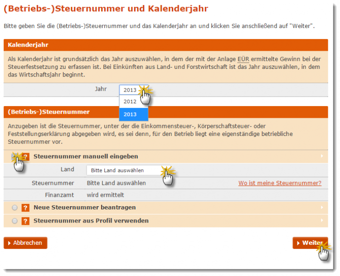This screenshot has height=276, width=340.
Task: Click the underlined 'EÜR' abbreviation
Action: (243, 59)
